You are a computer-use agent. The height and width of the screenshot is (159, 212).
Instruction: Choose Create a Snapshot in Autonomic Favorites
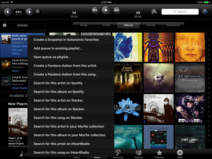point(71,40)
